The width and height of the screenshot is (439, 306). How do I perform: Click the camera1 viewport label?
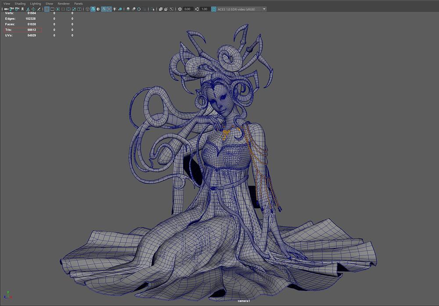coord(244,301)
